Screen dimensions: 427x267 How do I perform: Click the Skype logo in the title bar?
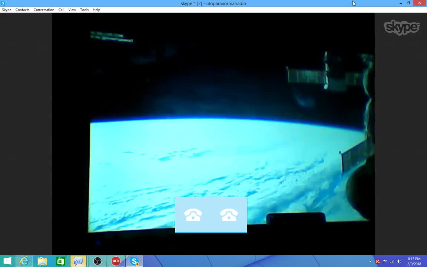click(3, 3)
